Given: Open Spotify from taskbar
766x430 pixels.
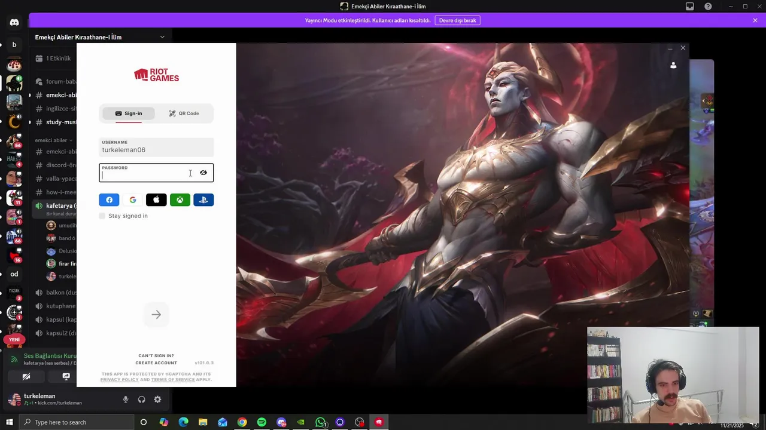Looking at the screenshot, I should [262, 422].
